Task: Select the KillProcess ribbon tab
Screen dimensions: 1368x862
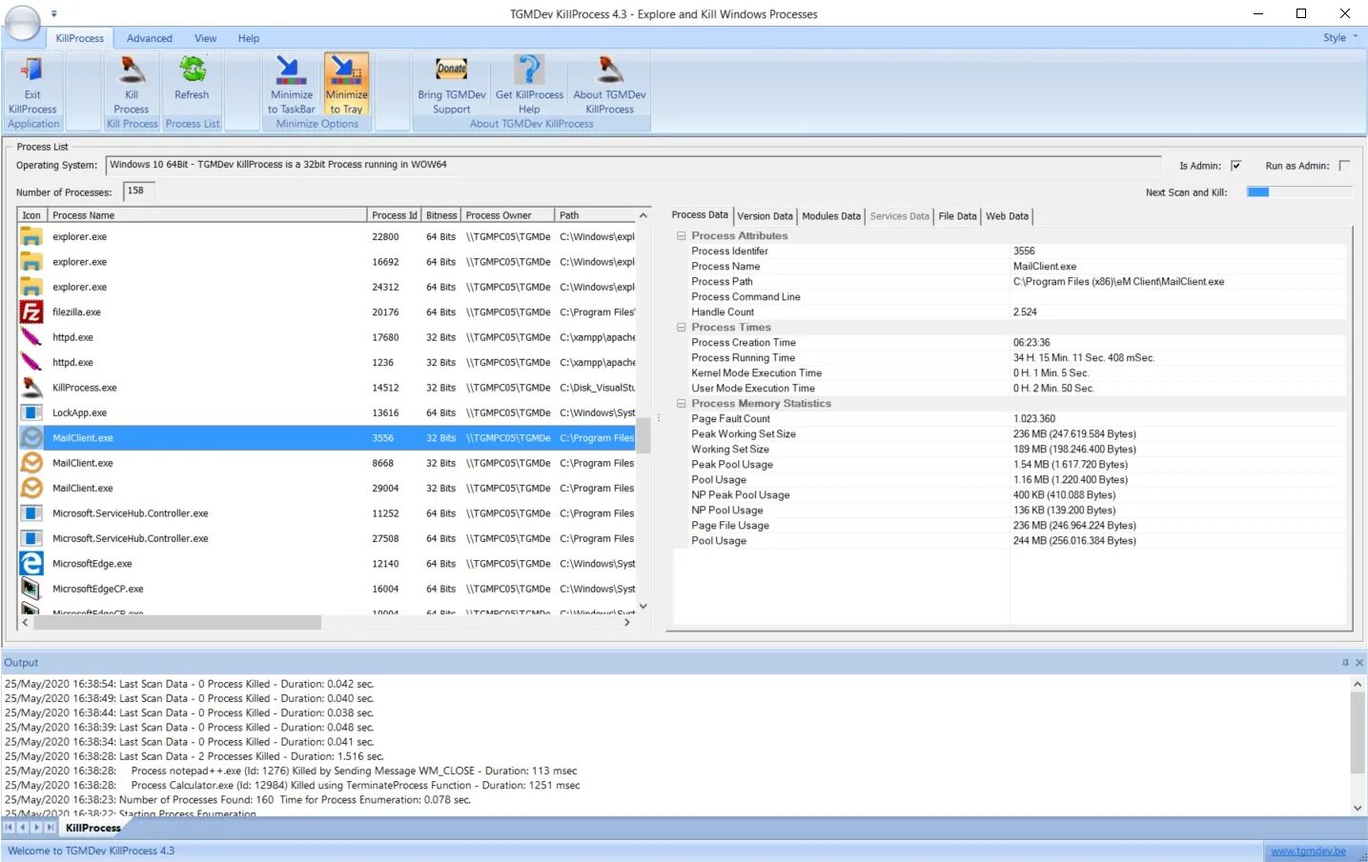Action: (x=80, y=38)
